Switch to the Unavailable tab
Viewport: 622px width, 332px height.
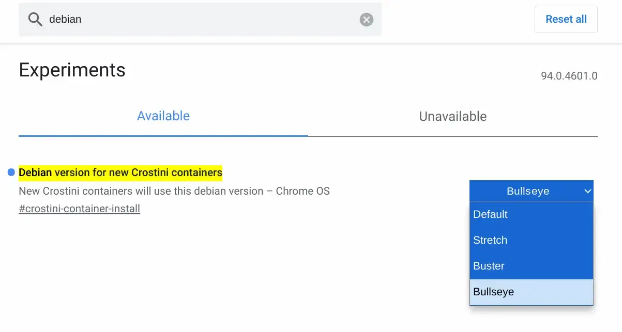tap(452, 116)
